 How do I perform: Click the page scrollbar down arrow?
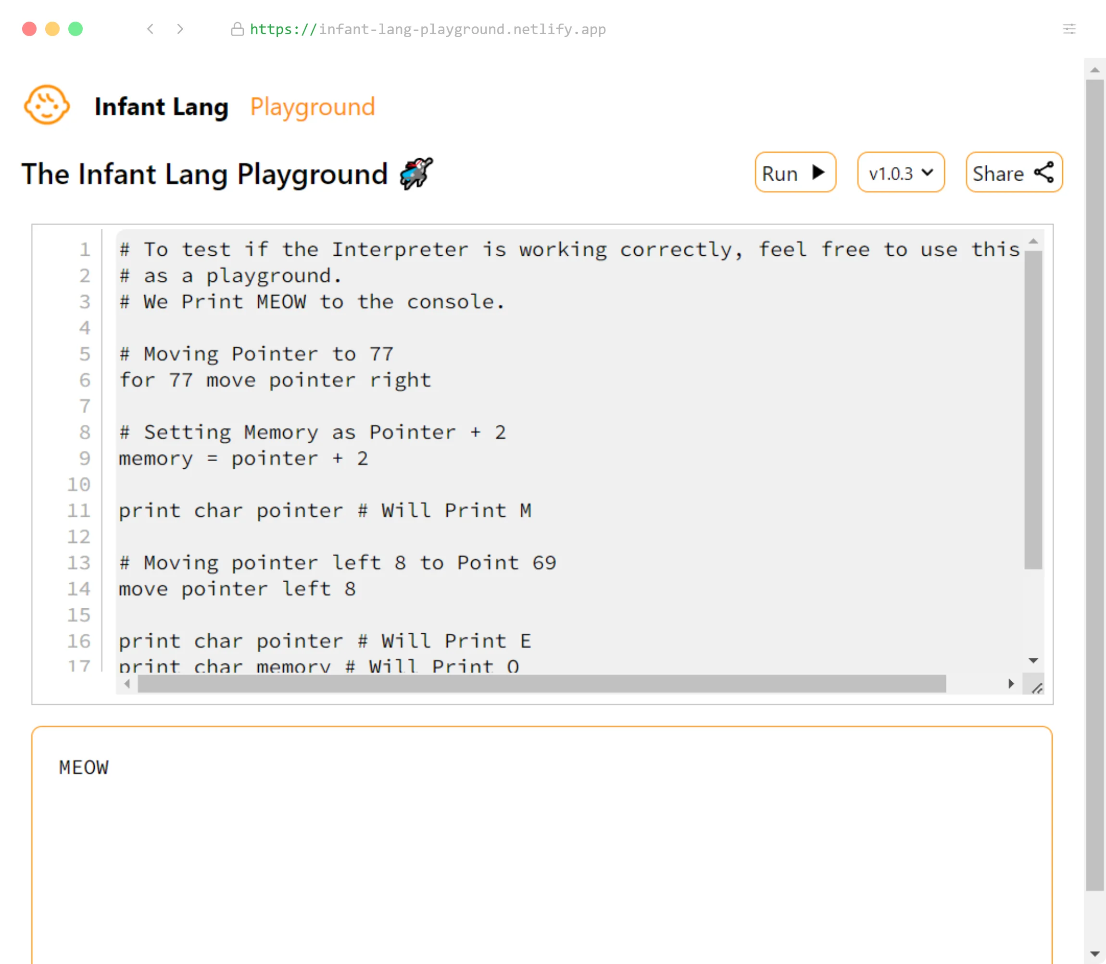[x=1095, y=954]
